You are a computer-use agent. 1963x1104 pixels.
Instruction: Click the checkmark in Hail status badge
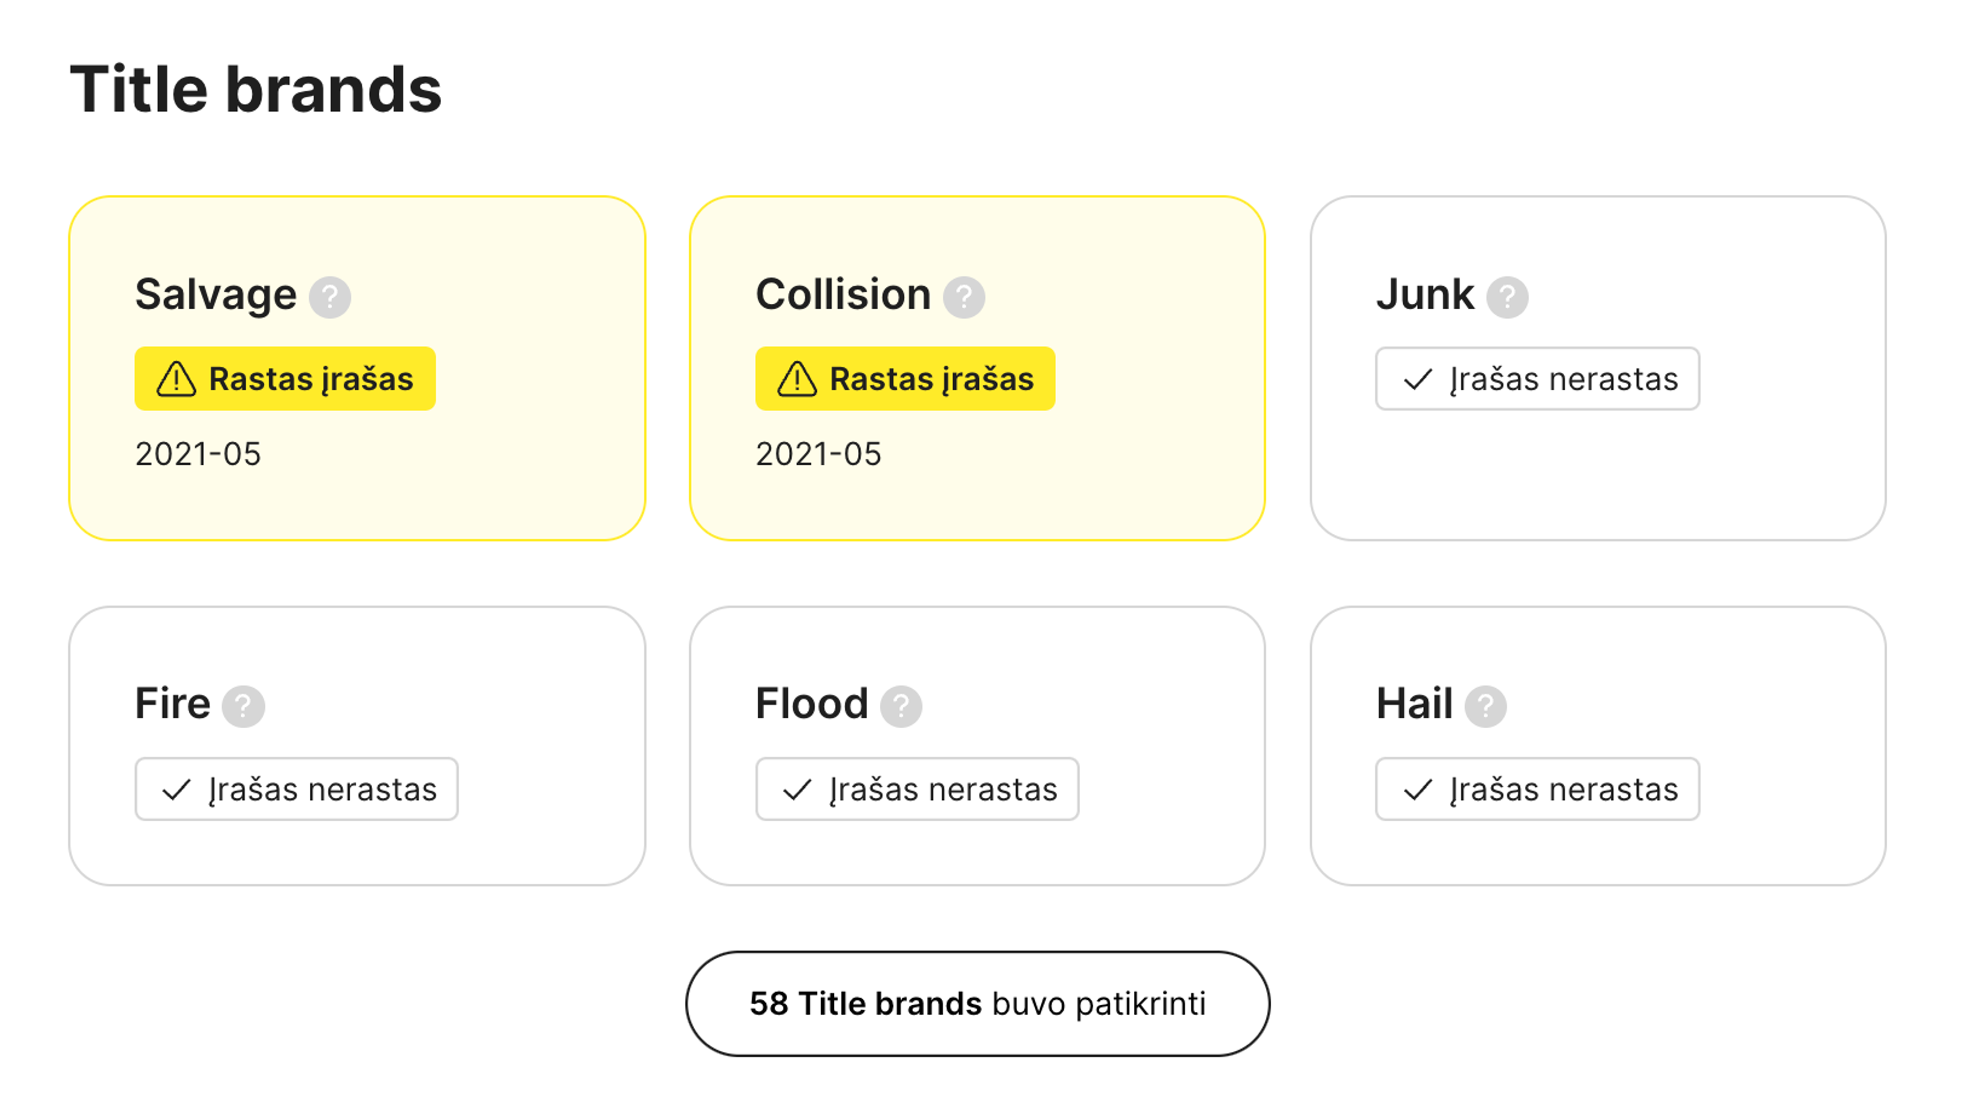coord(1418,789)
